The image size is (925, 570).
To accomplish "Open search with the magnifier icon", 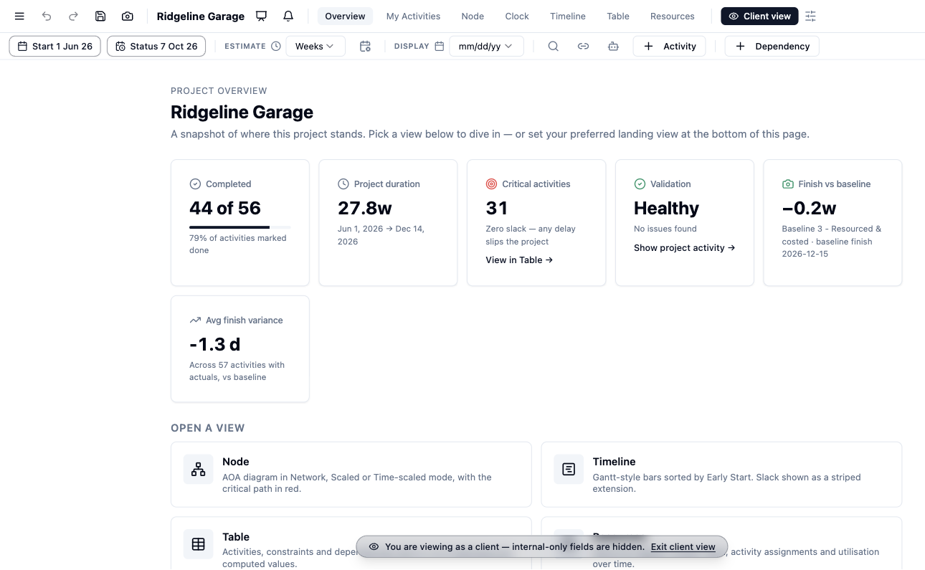I will pos(553,46).
